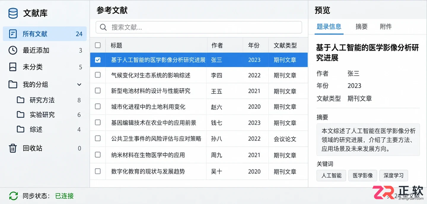Screen dimensions: 427x204
Task: Click the 已连接 sync status text
Action: (64, 196)
